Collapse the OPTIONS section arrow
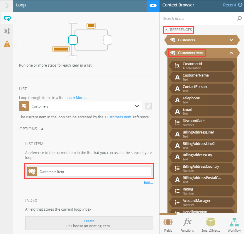Screen dimensions: 244x234 click(42, 129)
